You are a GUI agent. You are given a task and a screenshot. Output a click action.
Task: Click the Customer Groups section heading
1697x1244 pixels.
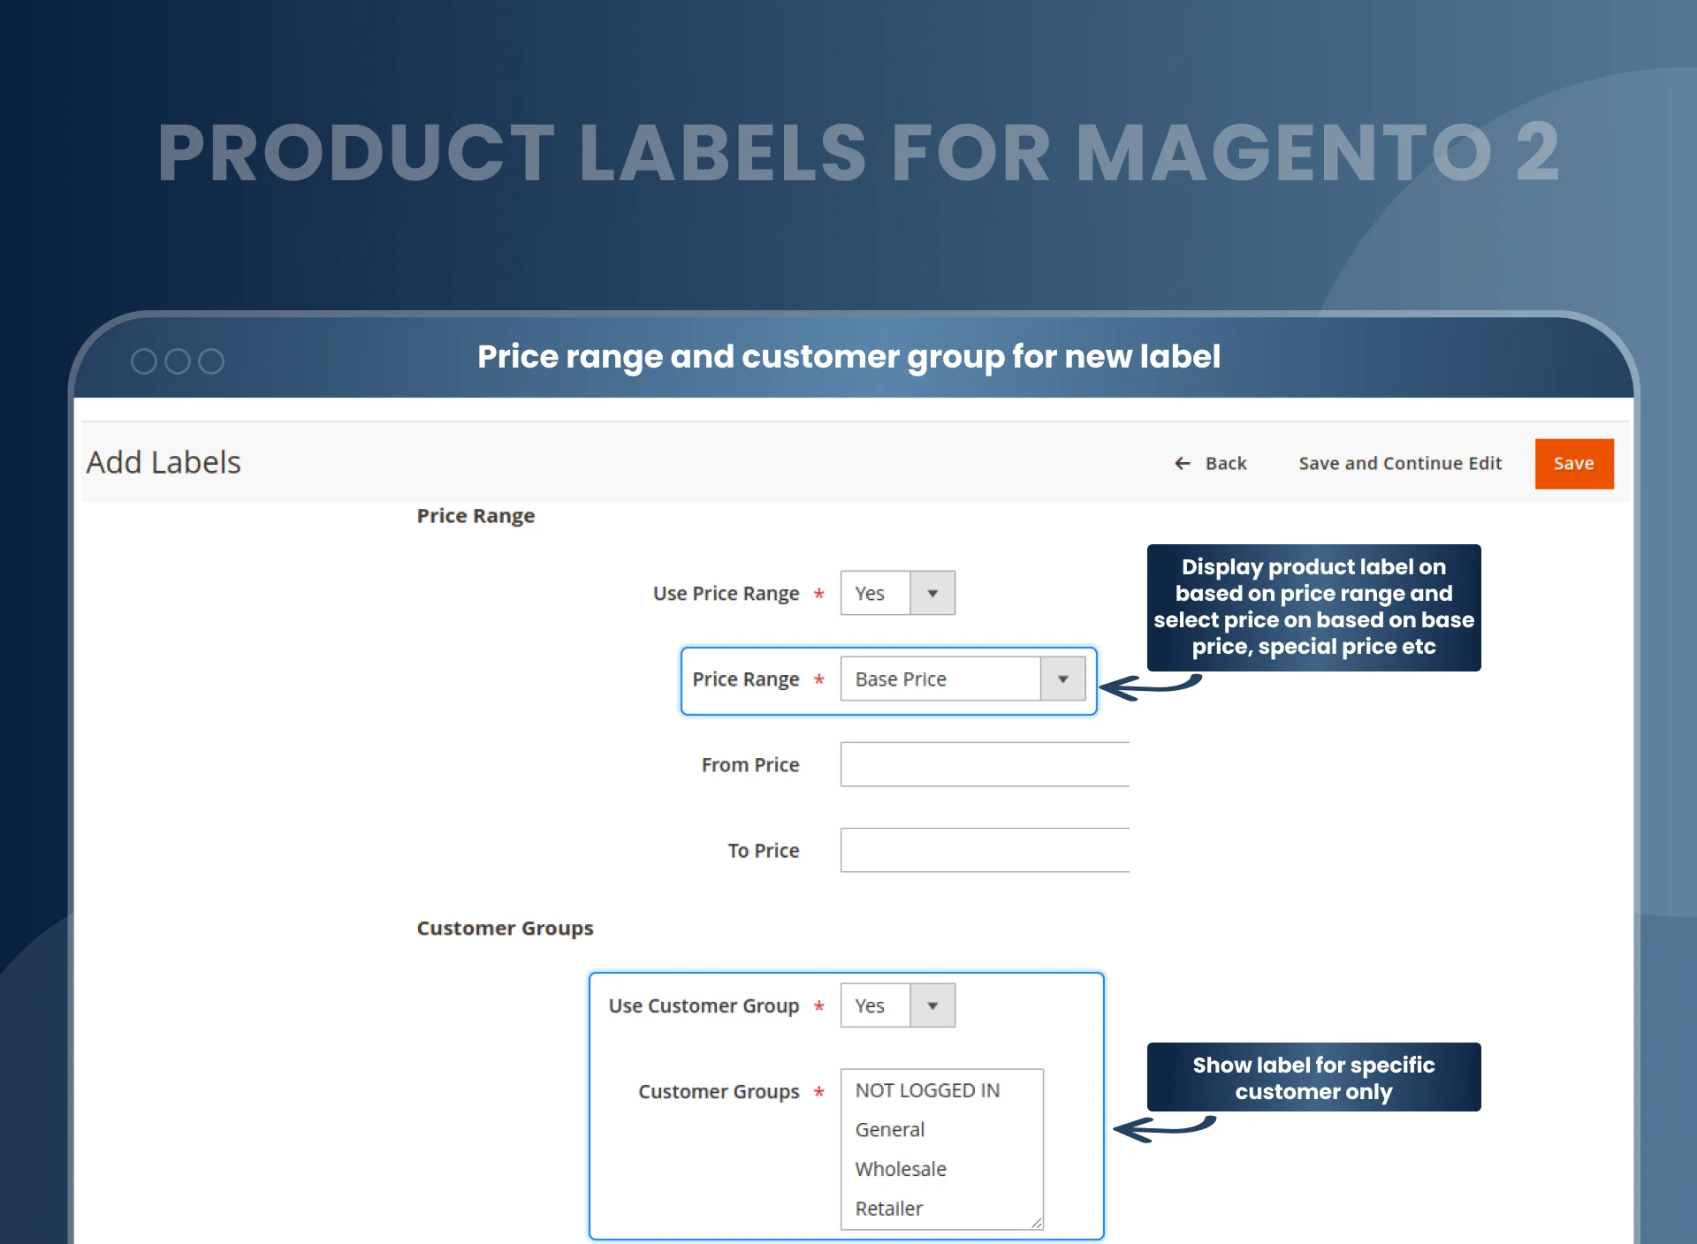(505, 928)
